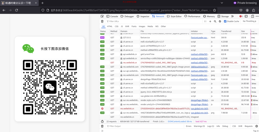Activate the element picker tool
The height and width of the screenshot is (132, 259).
[102, 16]
